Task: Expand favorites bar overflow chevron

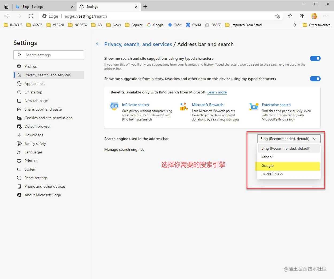Action: click(x=295, y=25)
